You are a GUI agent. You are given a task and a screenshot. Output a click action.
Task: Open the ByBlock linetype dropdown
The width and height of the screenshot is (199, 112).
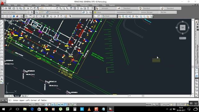[128, 12]
